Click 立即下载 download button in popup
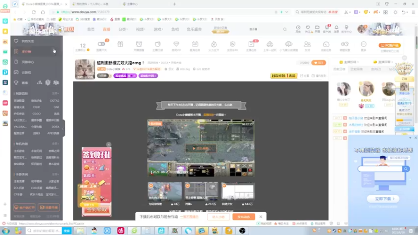This screenshot has width=418, height=235. (383, 199)
